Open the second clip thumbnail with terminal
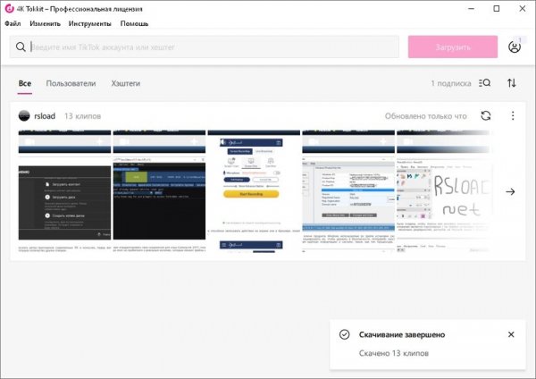 pos(159,191)
